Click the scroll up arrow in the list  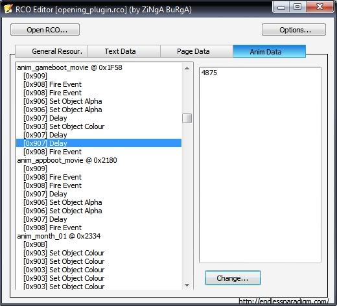187,68
